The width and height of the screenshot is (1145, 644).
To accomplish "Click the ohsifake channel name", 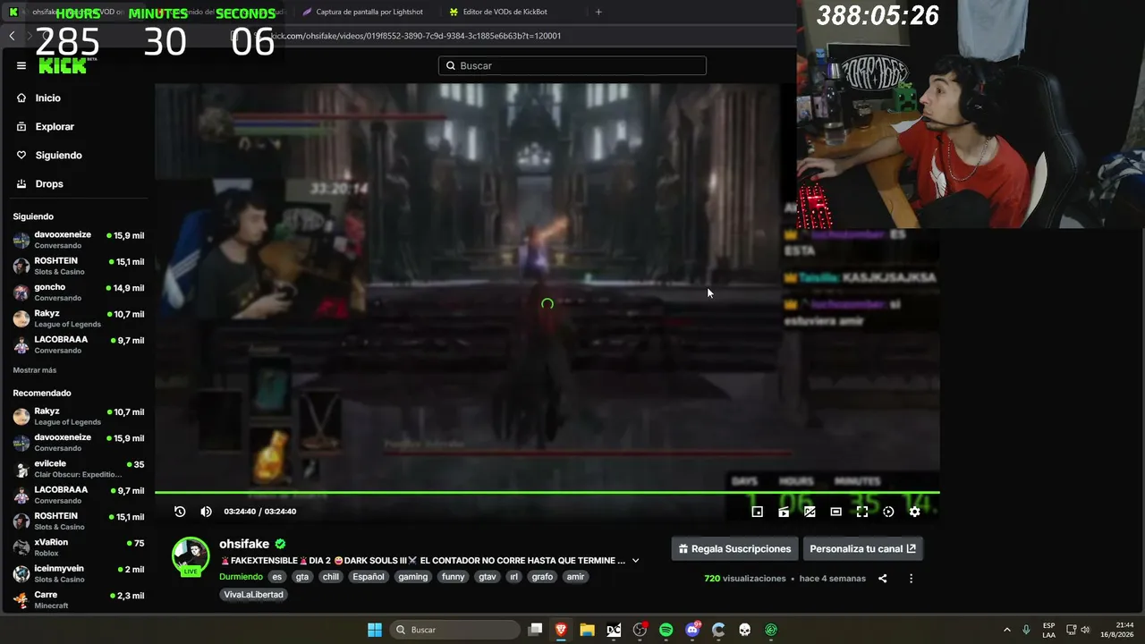I will 244,544.
